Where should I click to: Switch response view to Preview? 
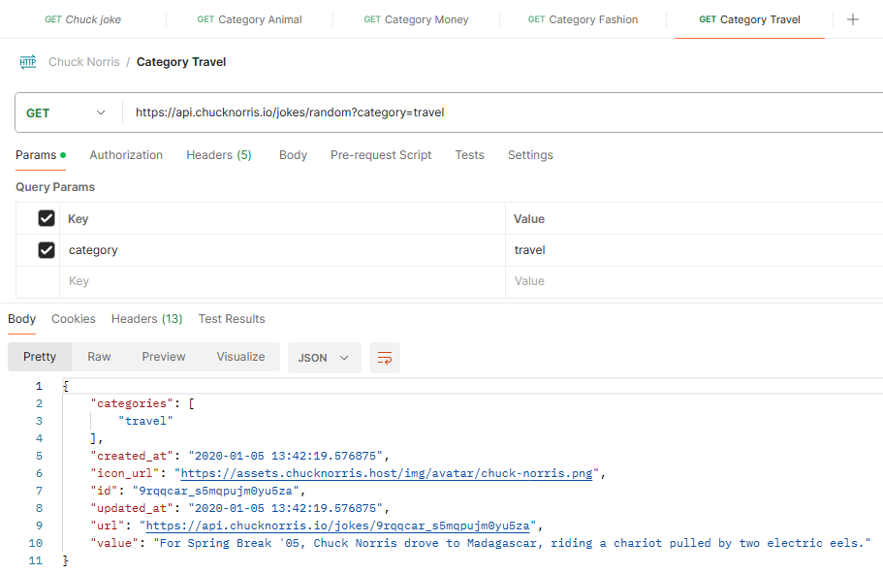(163, 357)
